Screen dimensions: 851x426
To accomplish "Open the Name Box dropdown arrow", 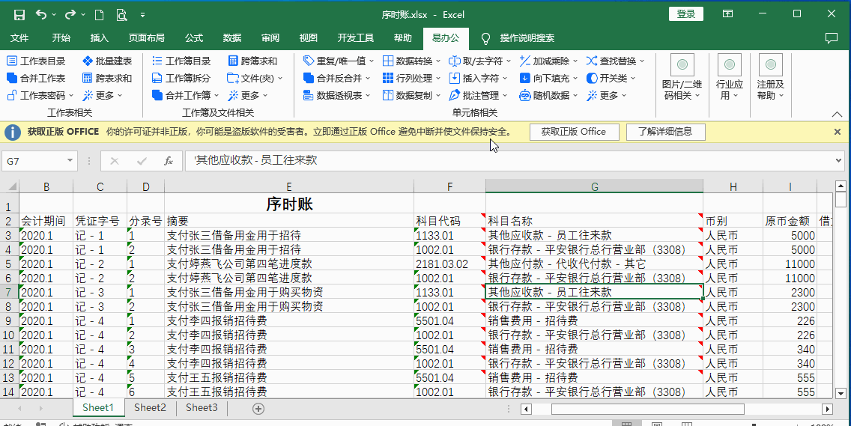I will tap(70, 161).
